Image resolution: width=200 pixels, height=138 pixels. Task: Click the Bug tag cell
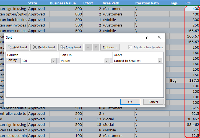[173, 80]
